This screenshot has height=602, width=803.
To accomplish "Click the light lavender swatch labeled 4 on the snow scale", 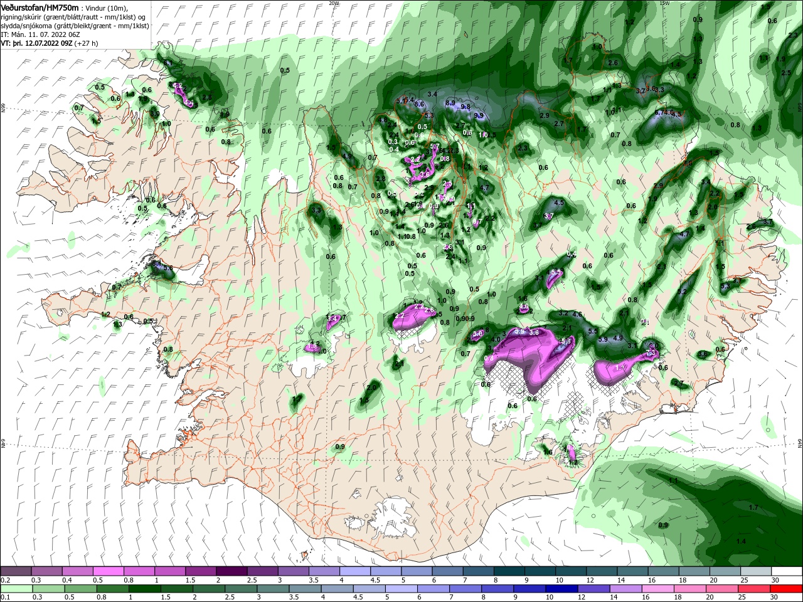I will pyautogui.click(x=355, y=571).
